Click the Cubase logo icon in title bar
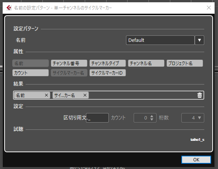 9,8
